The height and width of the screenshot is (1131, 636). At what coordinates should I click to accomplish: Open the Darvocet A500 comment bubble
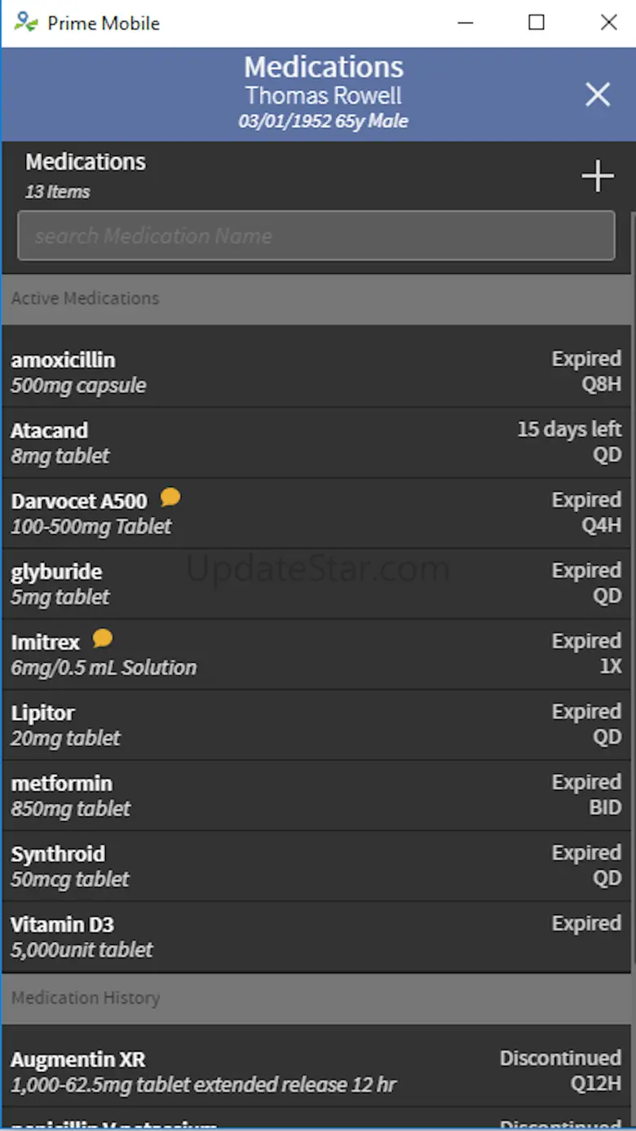pos(170,497)
